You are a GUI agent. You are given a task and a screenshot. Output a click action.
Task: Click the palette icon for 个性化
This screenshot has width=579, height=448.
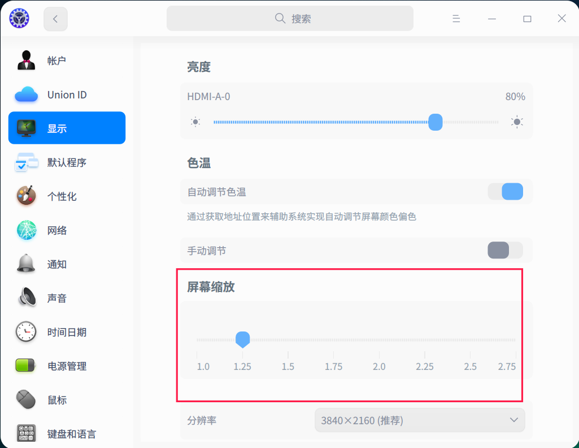tap(26, 196)
